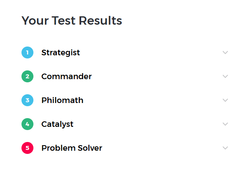Image resolution: width=243 pixels, height=173 pixels.
Task: Click the blue number 3 badge
Action: click(27, 100)
